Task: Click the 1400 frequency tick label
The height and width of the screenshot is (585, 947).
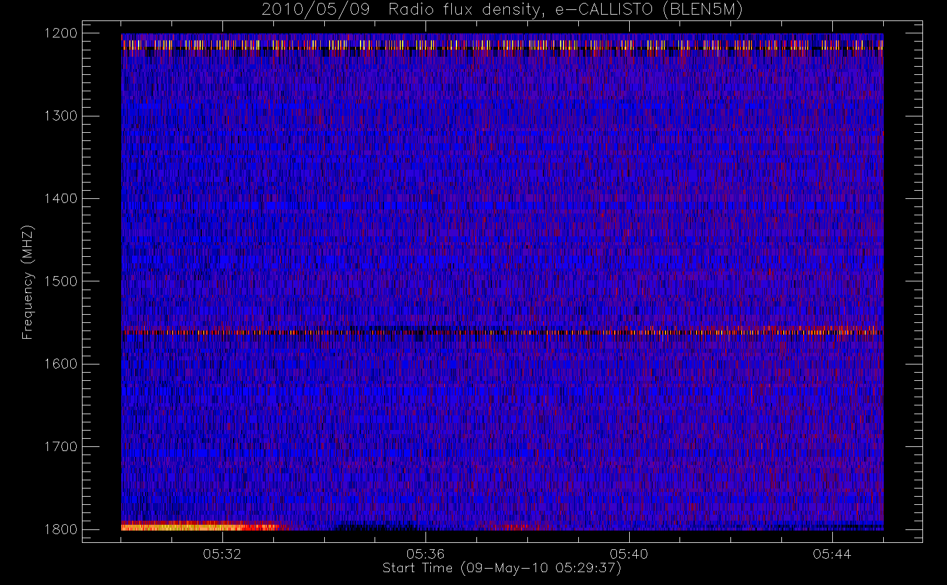Action: click(x=61, y=199)
